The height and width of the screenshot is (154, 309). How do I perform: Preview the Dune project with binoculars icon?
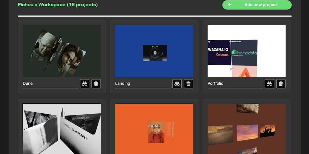(84, 84)
